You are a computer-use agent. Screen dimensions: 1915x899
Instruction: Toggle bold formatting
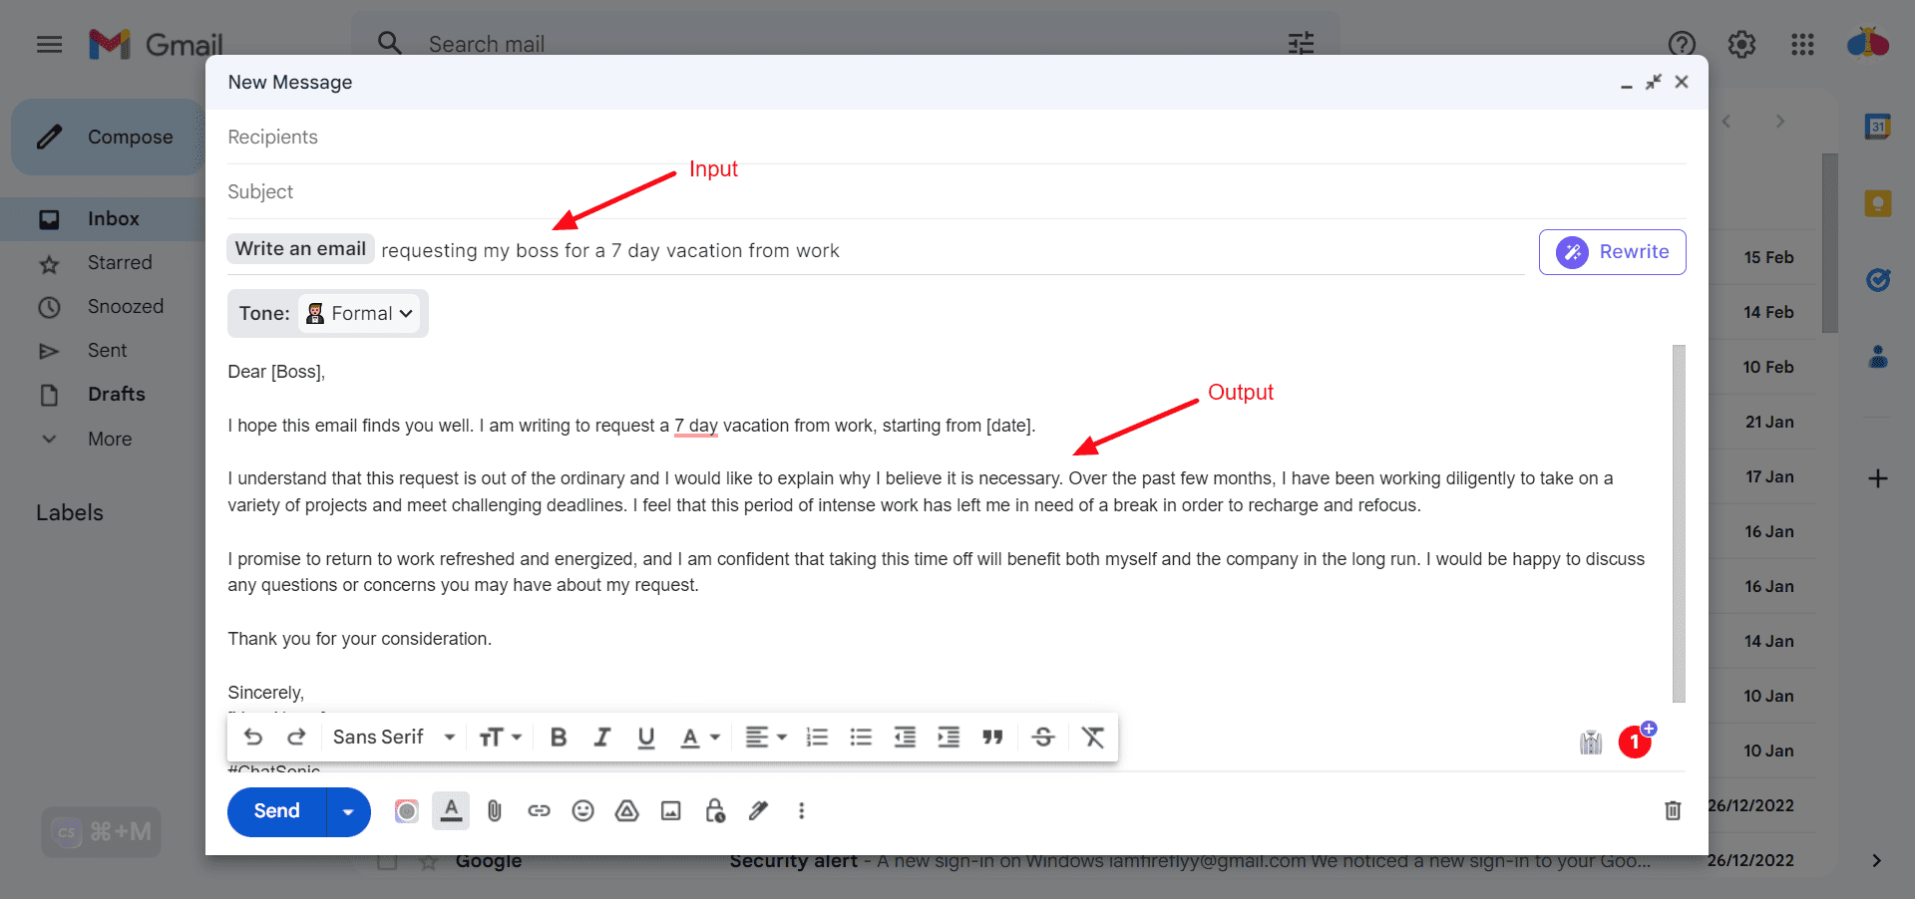point(559,738)
